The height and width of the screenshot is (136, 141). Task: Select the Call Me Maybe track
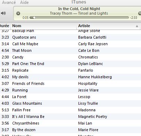(70, 44)
